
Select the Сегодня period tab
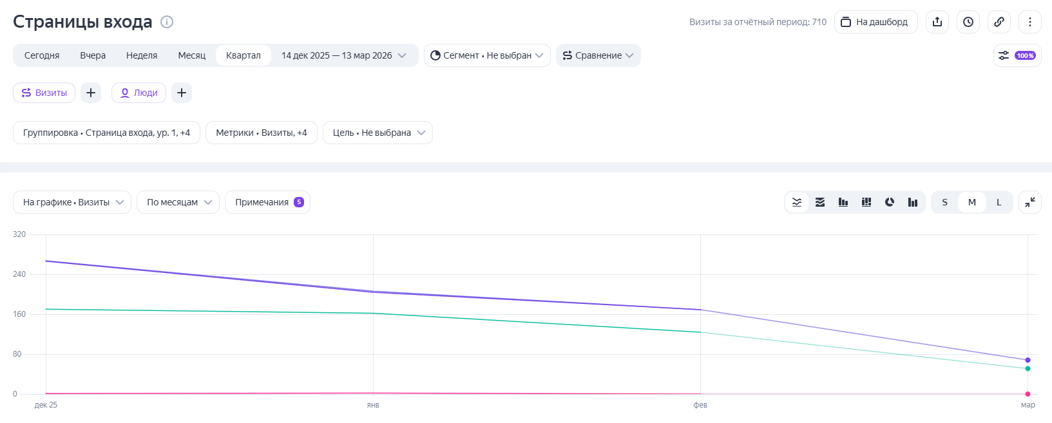[x=42, y=55]
